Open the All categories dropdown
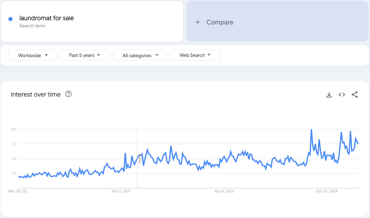The image size is (370, 218). (x=140, y=55)
